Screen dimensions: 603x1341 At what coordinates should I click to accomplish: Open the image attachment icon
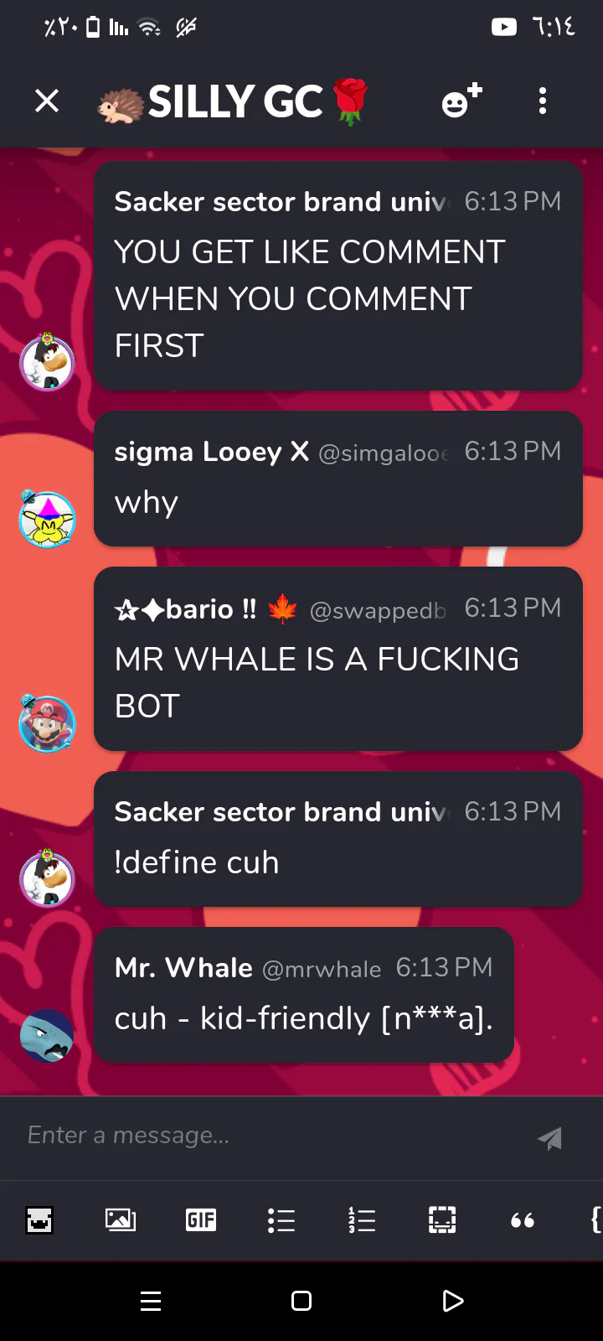click(x=121, y=1220)
